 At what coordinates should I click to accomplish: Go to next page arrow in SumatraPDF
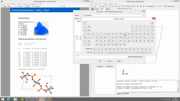point(22,6)
